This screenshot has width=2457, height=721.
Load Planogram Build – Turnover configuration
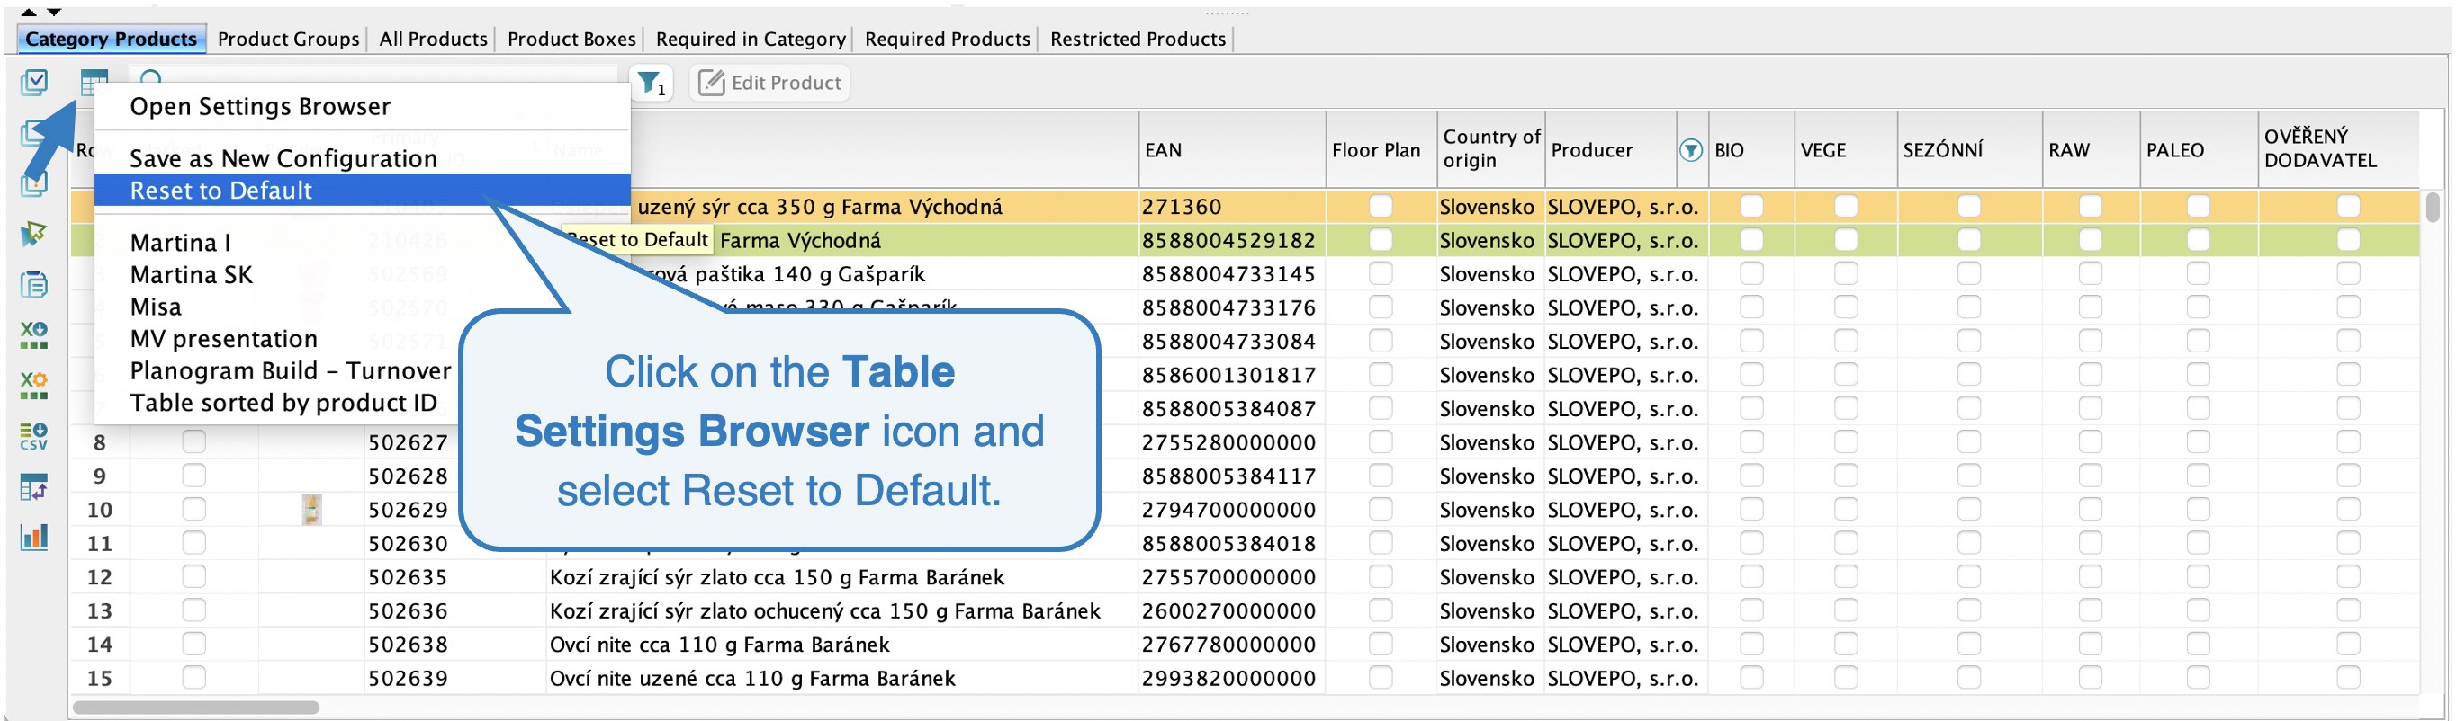click(290, 370)
